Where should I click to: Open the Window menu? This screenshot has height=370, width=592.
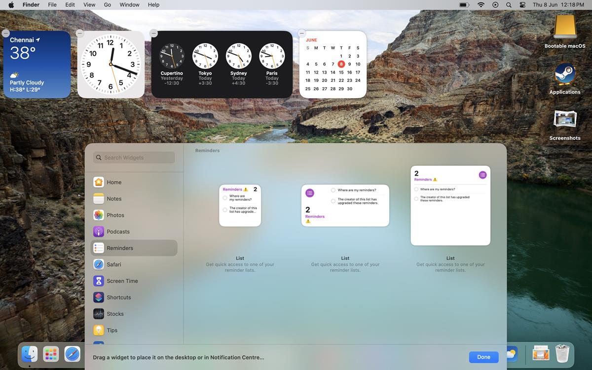click(x=129, y=4)
